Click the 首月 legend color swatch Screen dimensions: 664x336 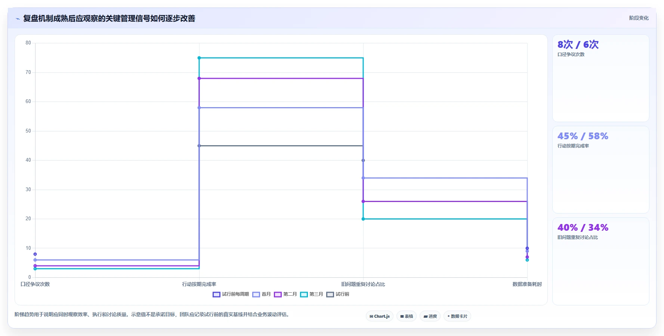coord(256,295)
